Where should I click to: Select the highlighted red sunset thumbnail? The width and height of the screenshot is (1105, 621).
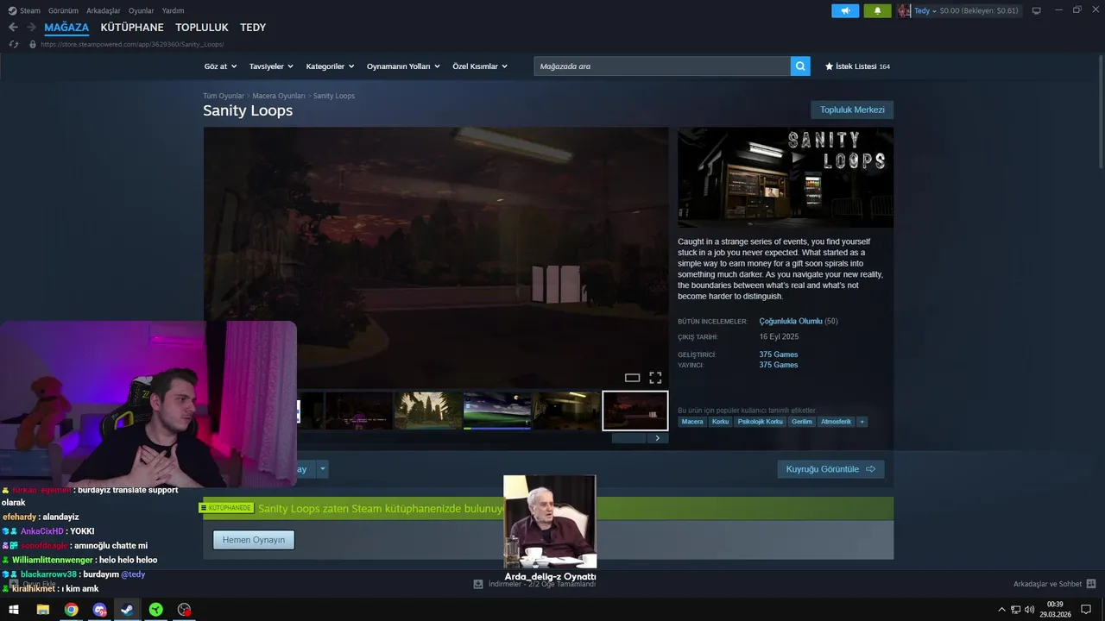[x=635, y=411]
